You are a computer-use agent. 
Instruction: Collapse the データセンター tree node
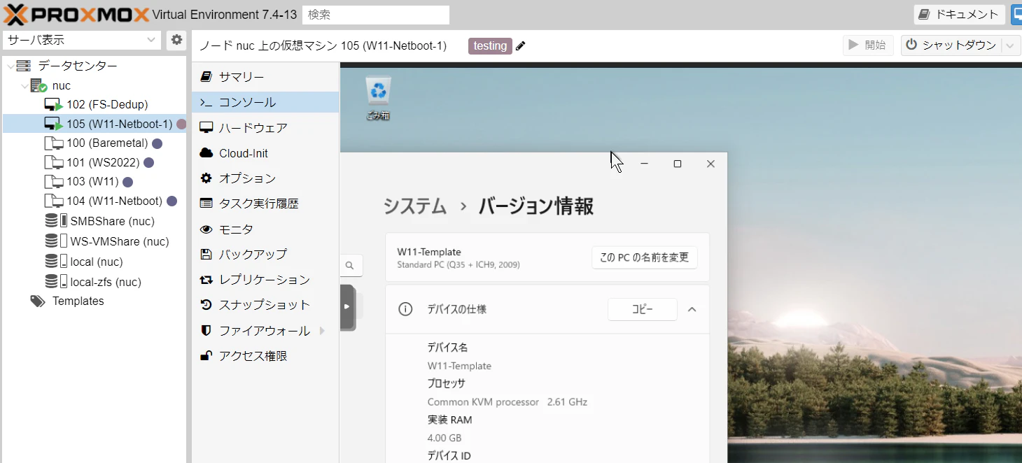coord(10,66)
